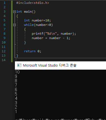The width and height of the screenshot is (106, 120).
Task: Click line number 8 in the gutter
Action: coord(4,34)
